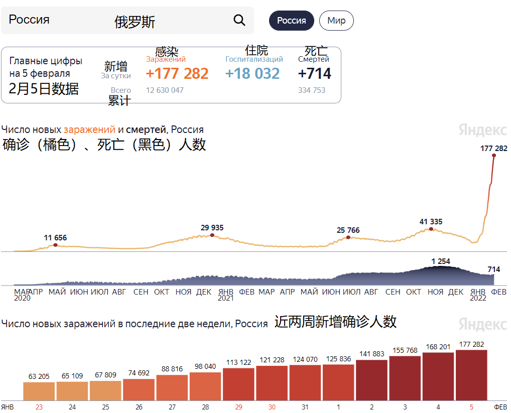
Task: Click the +18 032 hospitalizations figure
Action: click(252, 73)
